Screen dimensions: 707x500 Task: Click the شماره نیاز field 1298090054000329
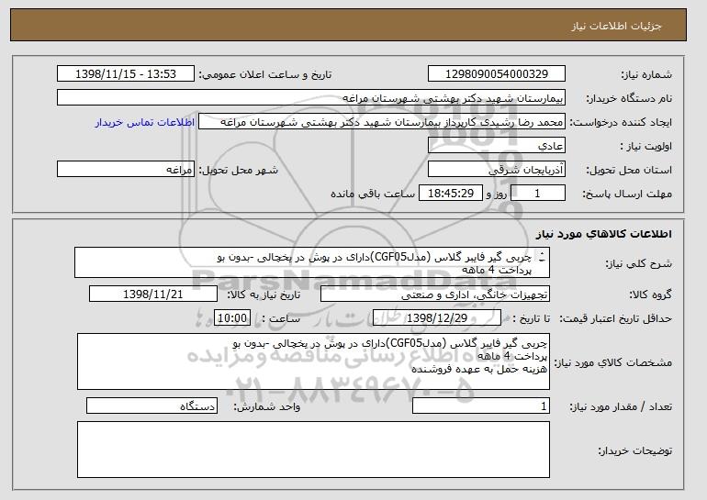tap(497, 74)
